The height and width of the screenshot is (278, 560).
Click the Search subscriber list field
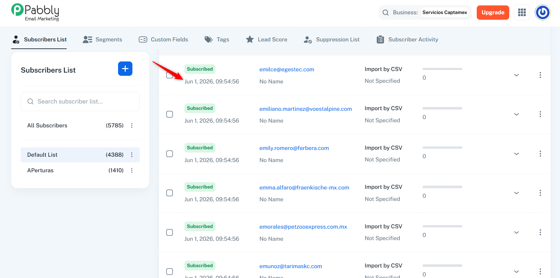[x=80, y=102]
